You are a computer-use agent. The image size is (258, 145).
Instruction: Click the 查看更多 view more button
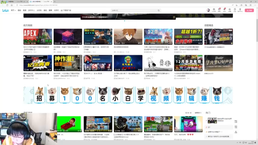(x=198, y=113)
